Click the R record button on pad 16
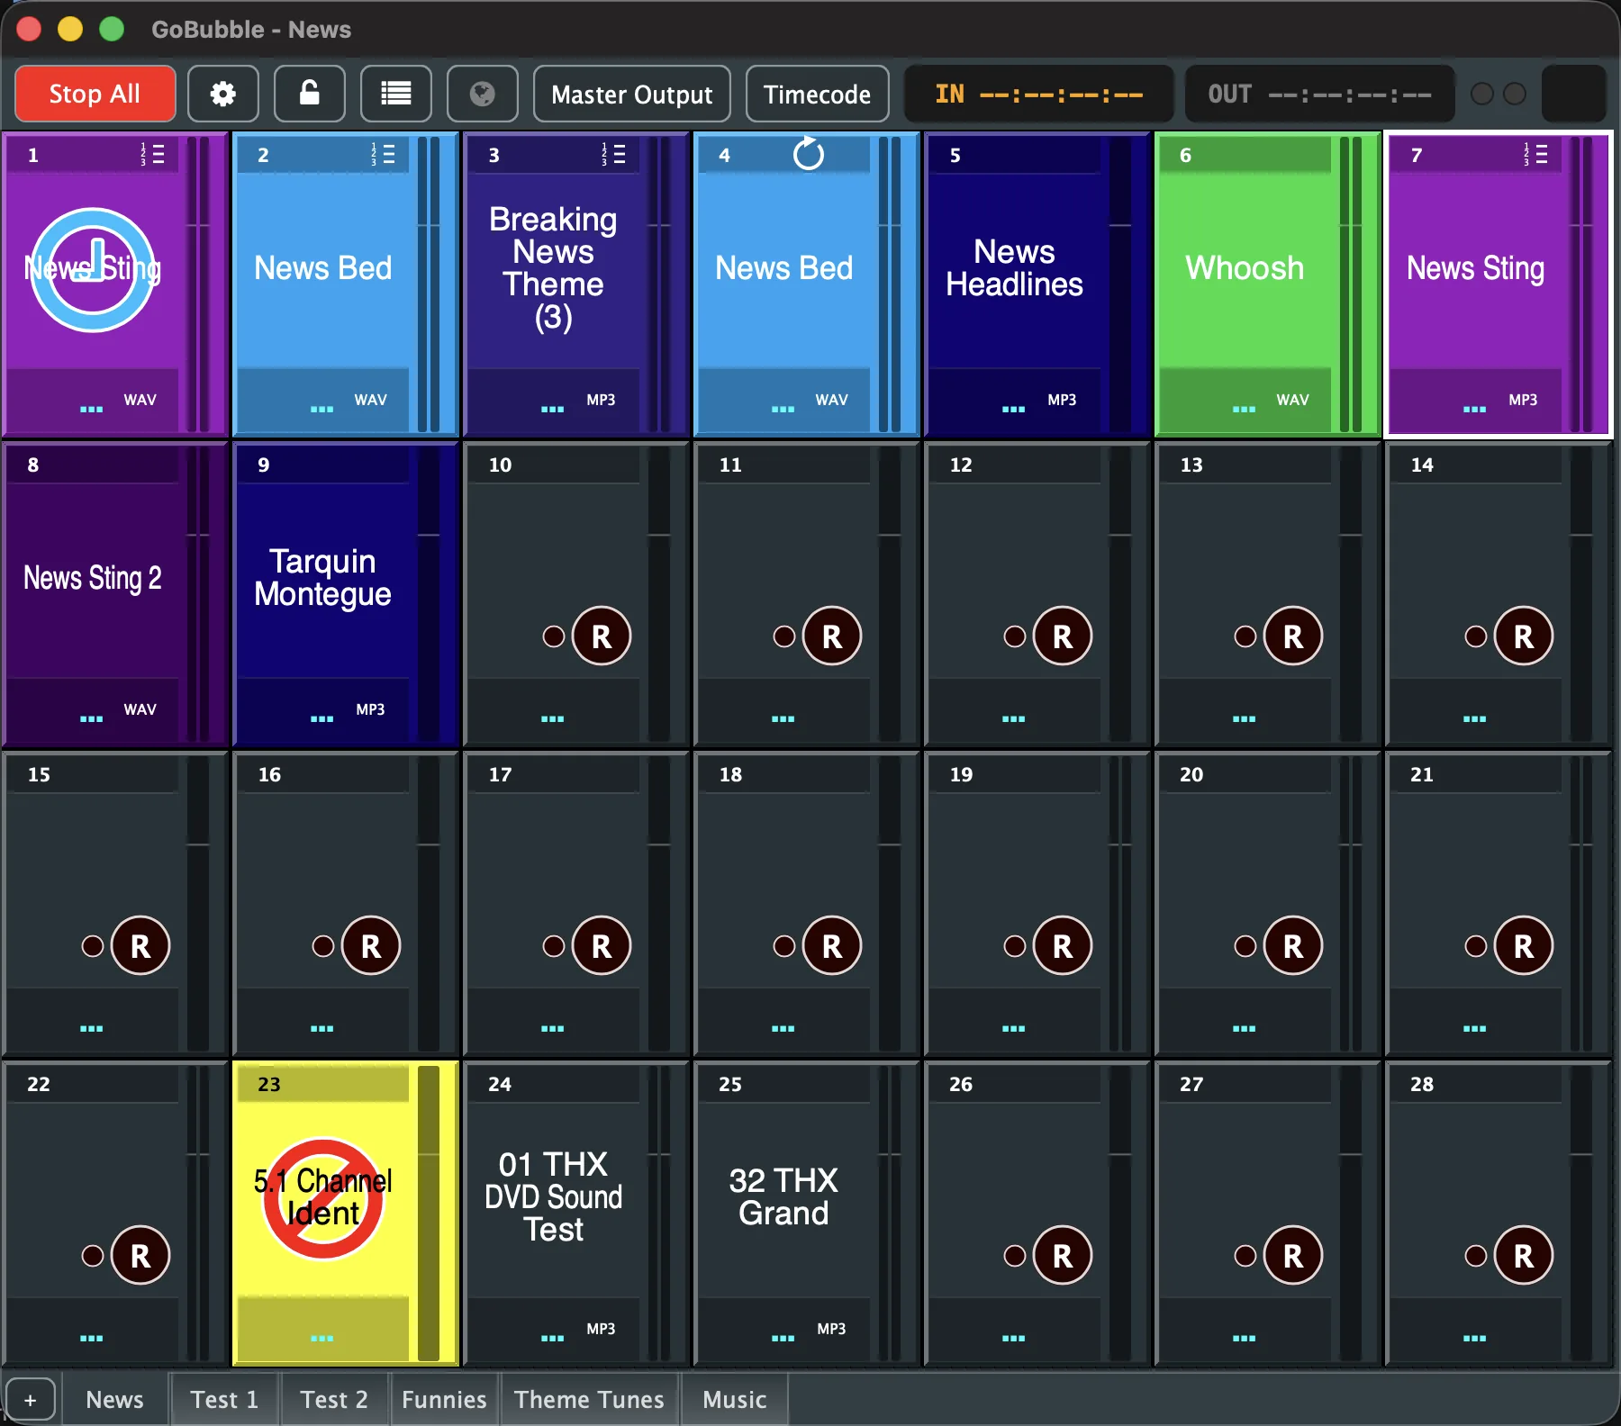 pyautogui.click(x=371, y=945)
